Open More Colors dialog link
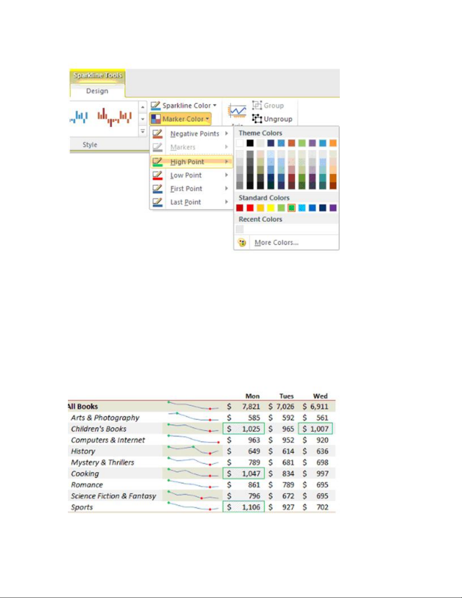This screenshot has width=462, height=598. point(276,243)
